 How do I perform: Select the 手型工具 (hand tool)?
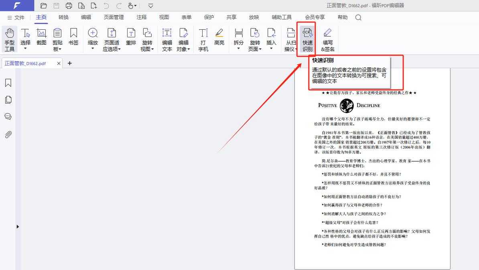[x=9, y=39]
